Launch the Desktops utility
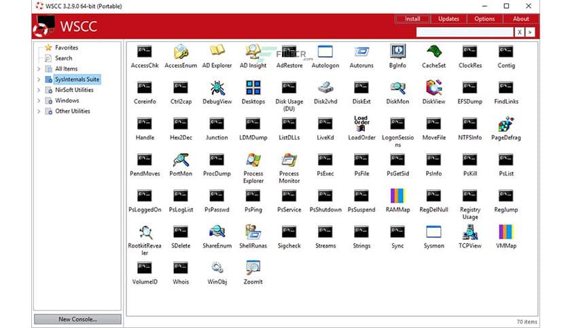This screenshot has height=328, width=568. click(x=253, y=88)
